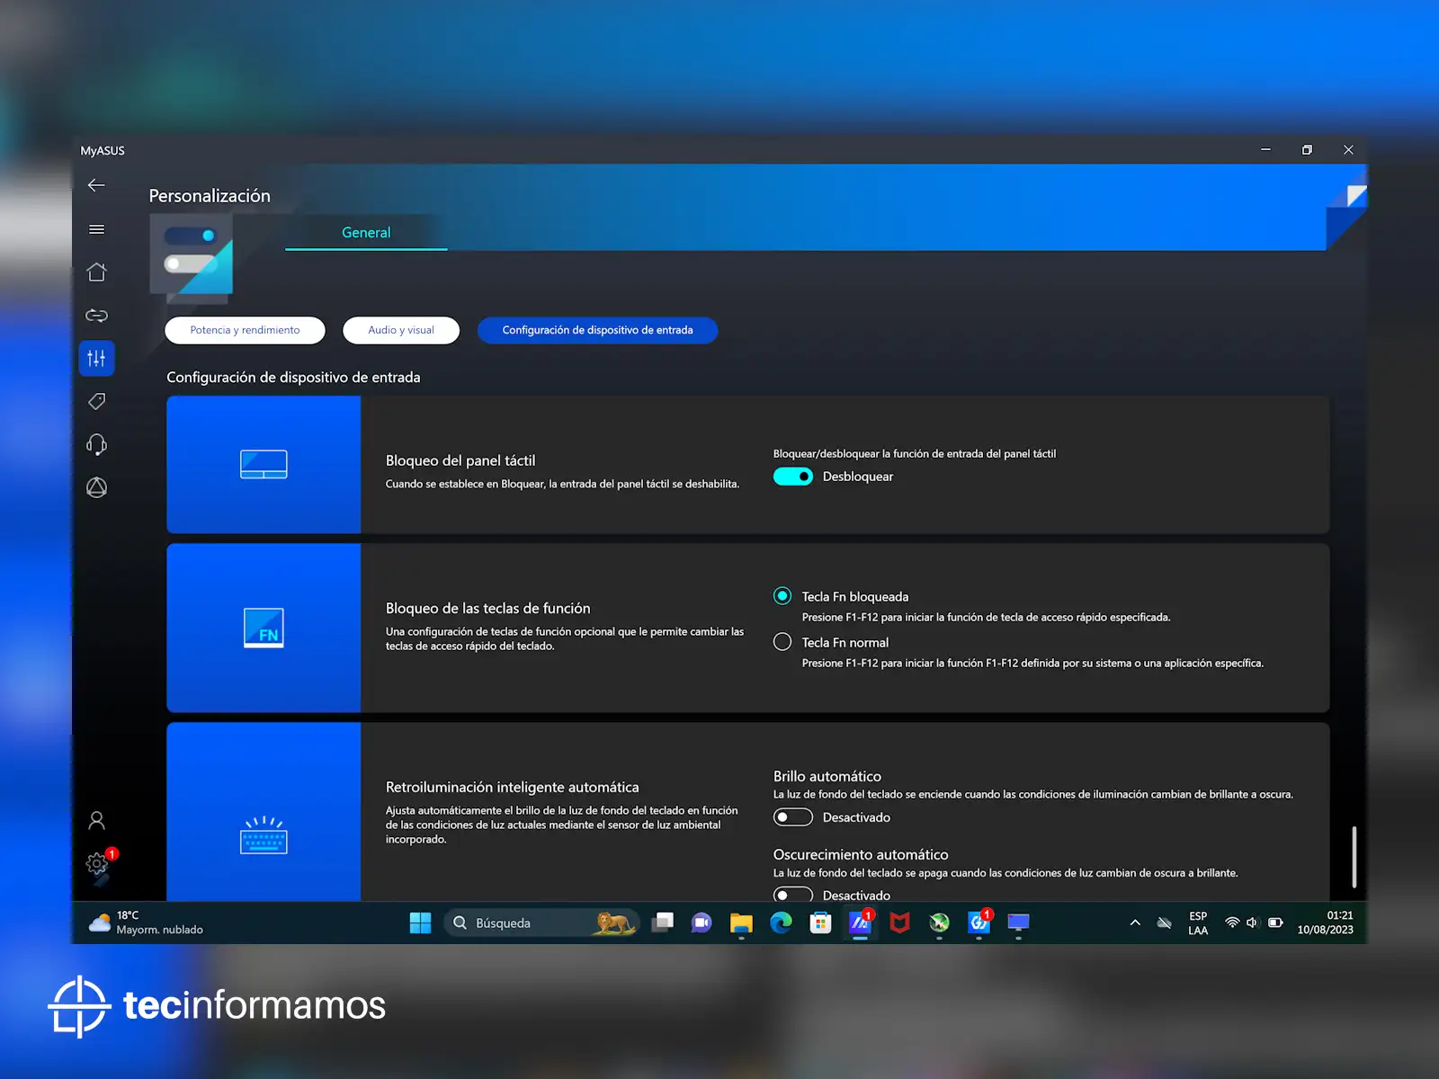Open the user account profile icon
Image resolution: width=1439 pixels, height=1079 pixels.
pos(96,820)
